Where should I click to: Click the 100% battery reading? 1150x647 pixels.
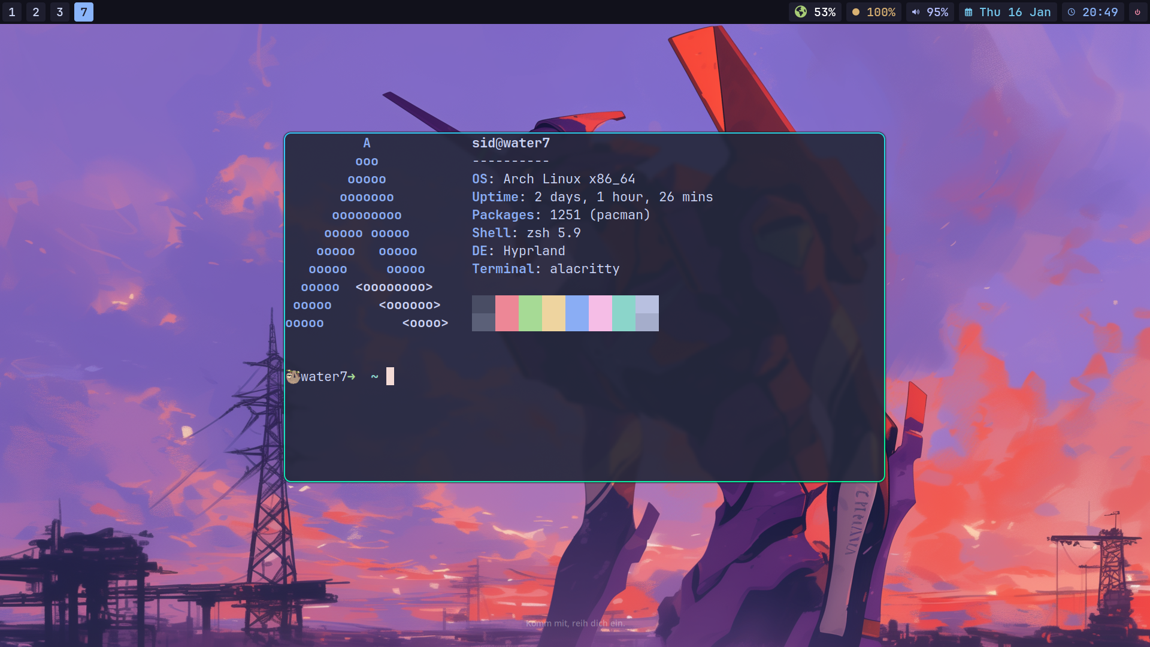tap(881, 12)
